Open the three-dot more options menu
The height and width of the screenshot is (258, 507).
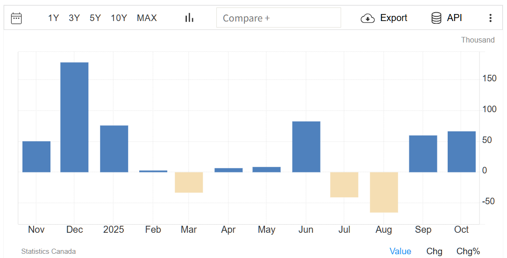490,18
